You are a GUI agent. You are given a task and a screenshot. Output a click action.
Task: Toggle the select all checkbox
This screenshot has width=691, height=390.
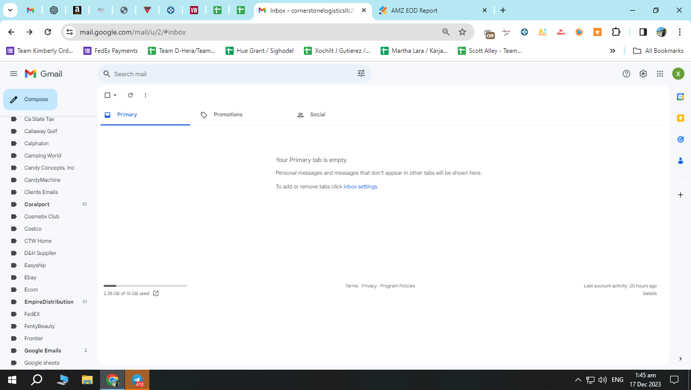(107, 95)
